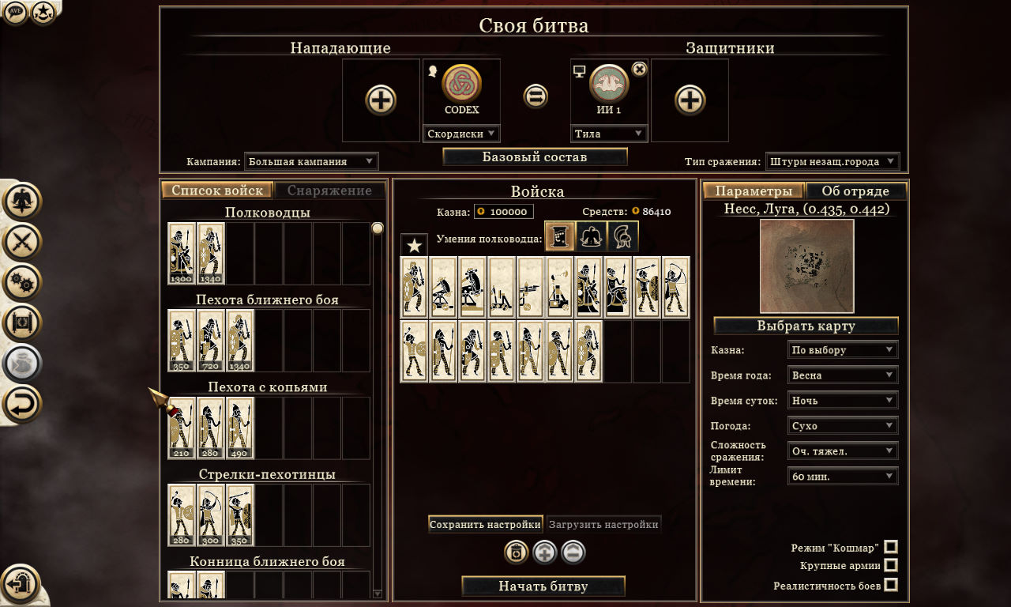Image resolution: width=1011 pixels, height=607 pixels.
Task: Click the unit list scroll down arrow
Action: (x=377, y=594)
